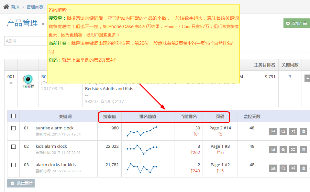This screenshot has width=310, height=192.
Task: Delete the sunrise alarm clock keyword
Action: click(304, 131)
